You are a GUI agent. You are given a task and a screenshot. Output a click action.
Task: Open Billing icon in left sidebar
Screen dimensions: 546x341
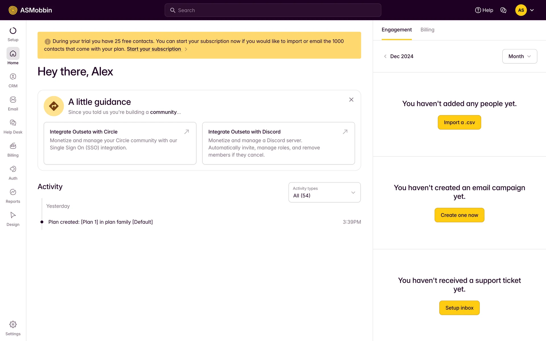pos(13,146)
